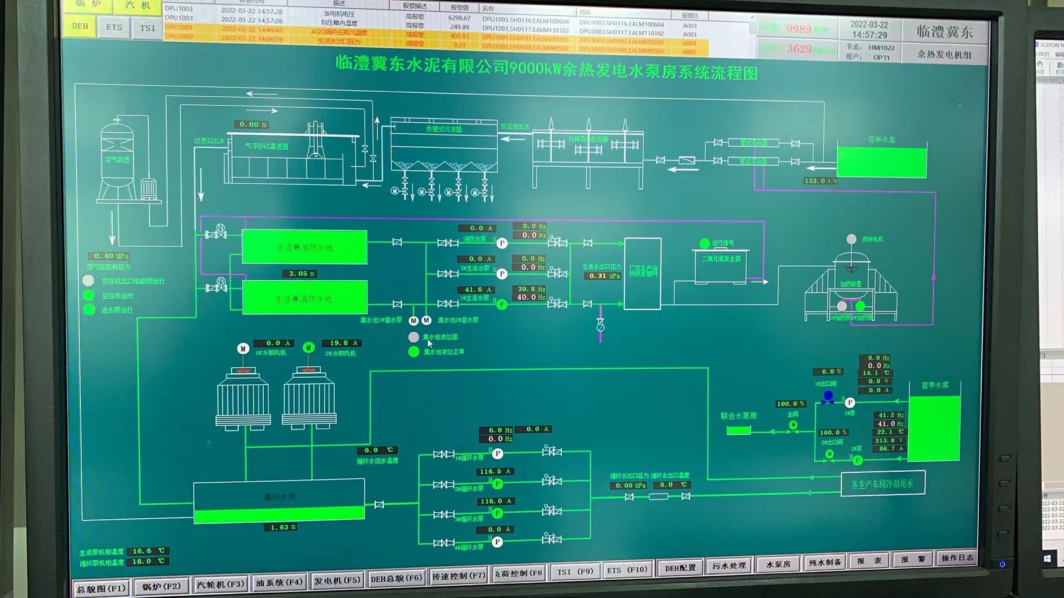Click the 生活水出口压力 0.31 MPa value
This screenshot has height=598, width=1064.
click(604, 276)
